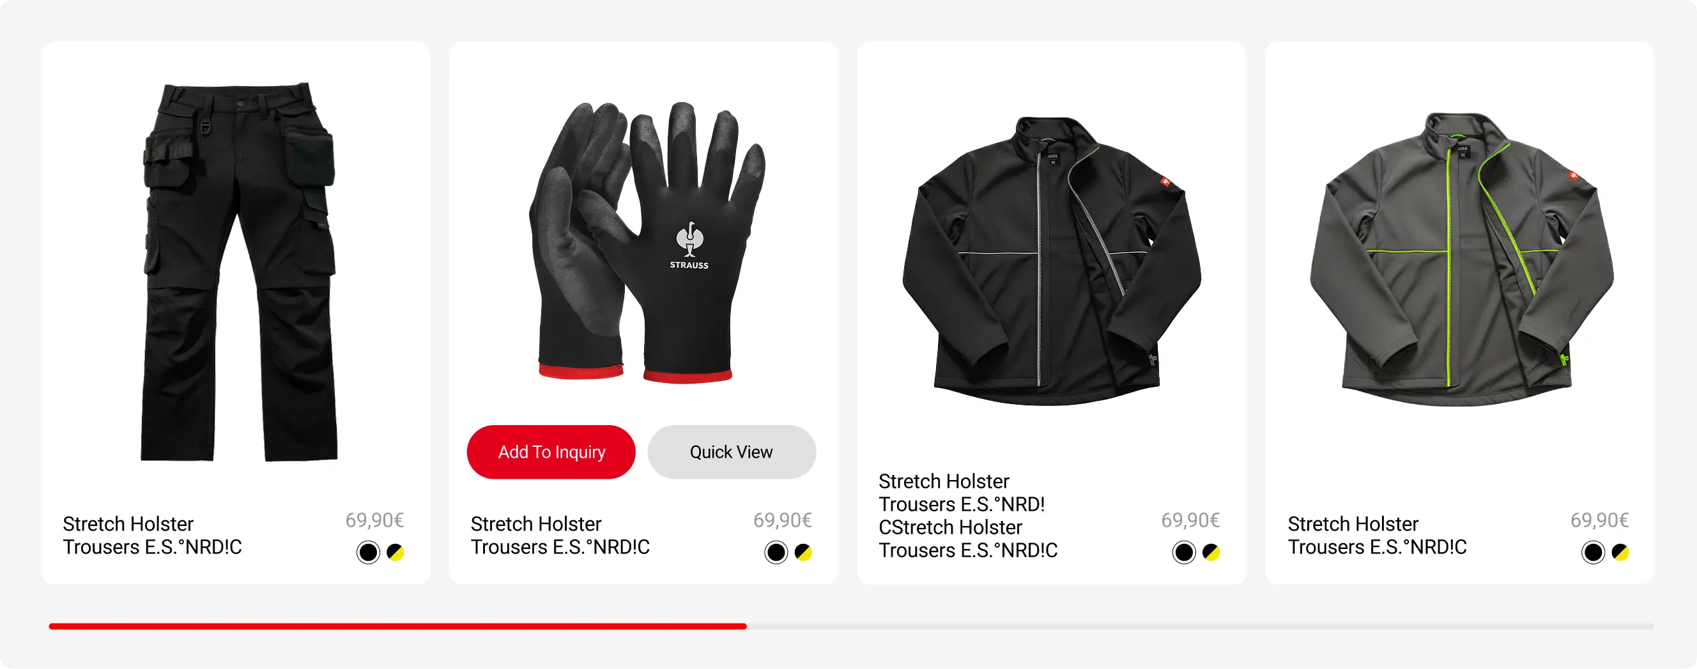Click the first card's Stretch Holster Trousers title
Image resolution: width=1697 pixels, height=669 pixels.
pos(152,536)
